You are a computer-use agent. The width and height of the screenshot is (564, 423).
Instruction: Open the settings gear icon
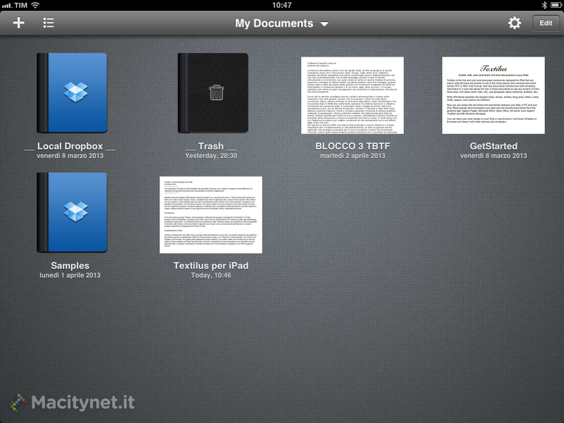[x=515, y=23]
